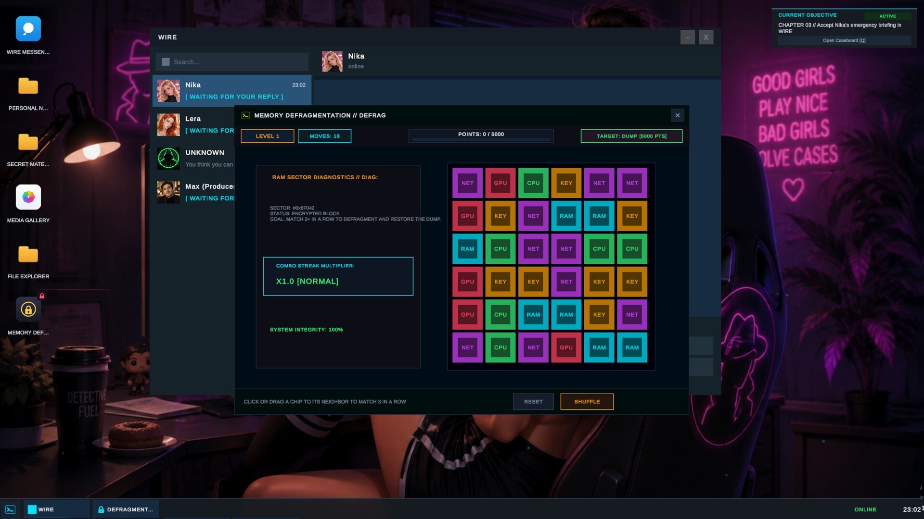This screenshot has width=924, height=519.
Task: Click the defrag terminal icon in title bar
Action: pyautogui.click(x=245, y=115)
